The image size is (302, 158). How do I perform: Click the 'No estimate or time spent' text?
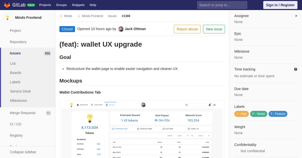(254, 76)
